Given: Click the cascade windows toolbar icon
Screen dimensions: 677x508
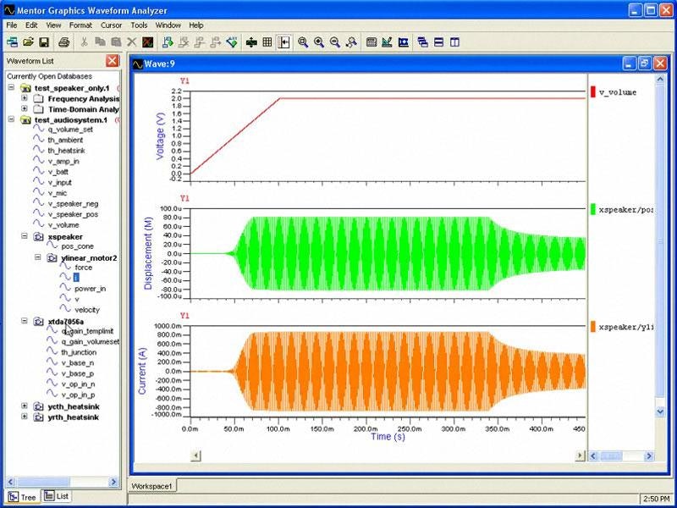Looking at the screenshot, I should 422,41.
